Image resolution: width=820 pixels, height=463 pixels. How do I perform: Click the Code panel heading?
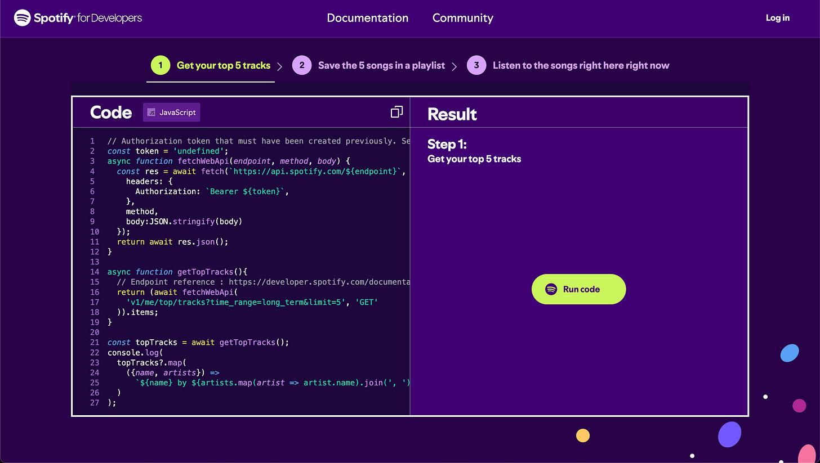click(111, 113)
